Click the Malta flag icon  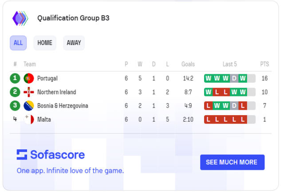pos(29,119)
